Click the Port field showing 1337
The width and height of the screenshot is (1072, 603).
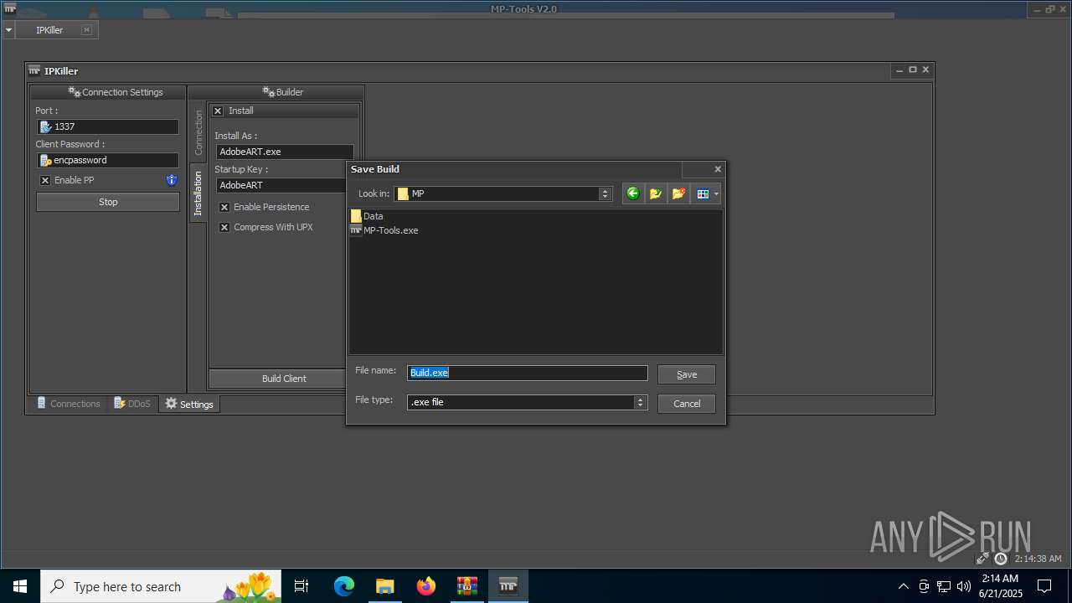pos(108,126)
